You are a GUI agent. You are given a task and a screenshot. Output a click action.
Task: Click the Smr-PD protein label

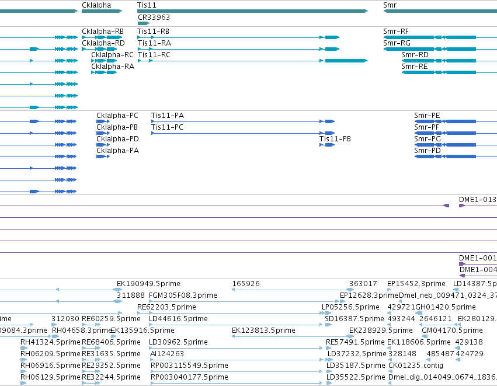(x=428, y=151)
